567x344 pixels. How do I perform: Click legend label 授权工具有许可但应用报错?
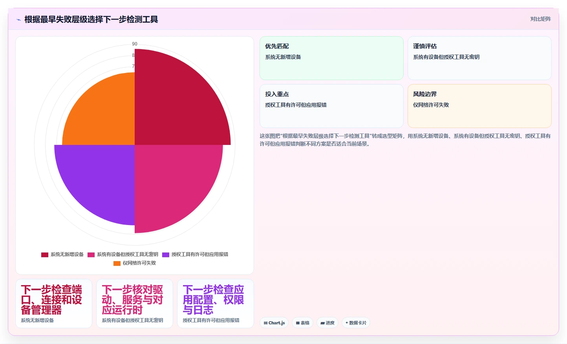pos(200,254)
